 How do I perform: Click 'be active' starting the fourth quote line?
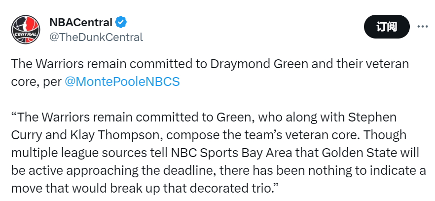(x=37, y=170)
